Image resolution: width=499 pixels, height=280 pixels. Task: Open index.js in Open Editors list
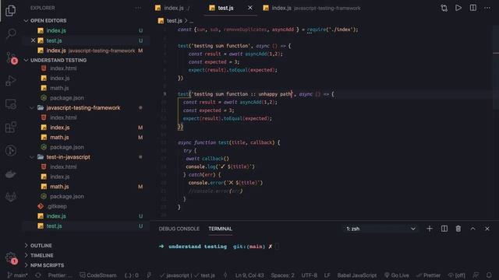tap(86, 30)
